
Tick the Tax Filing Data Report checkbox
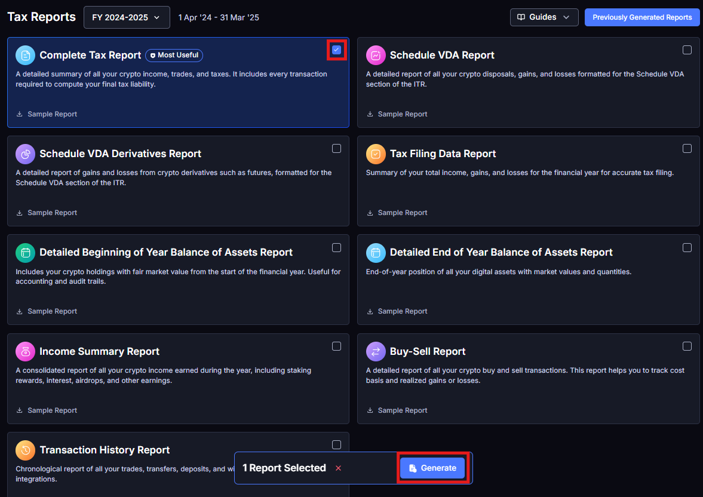pyautogui.click(x=687, y=149)
